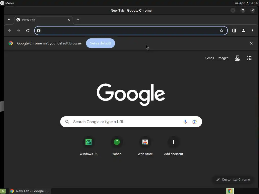Go back with the back arrow
This screenshot has width=259, height=194.
[10, 31]
